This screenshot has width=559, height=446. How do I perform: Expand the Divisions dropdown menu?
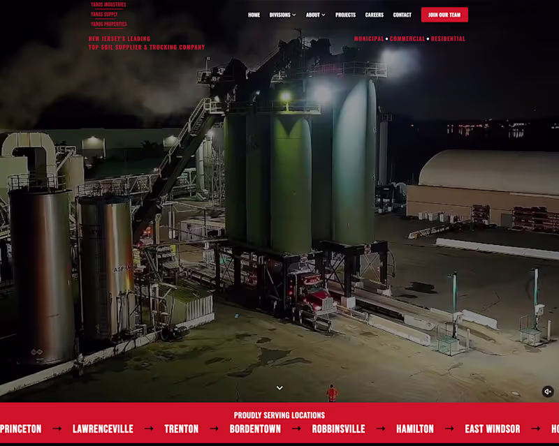click(x=282, y=15)
